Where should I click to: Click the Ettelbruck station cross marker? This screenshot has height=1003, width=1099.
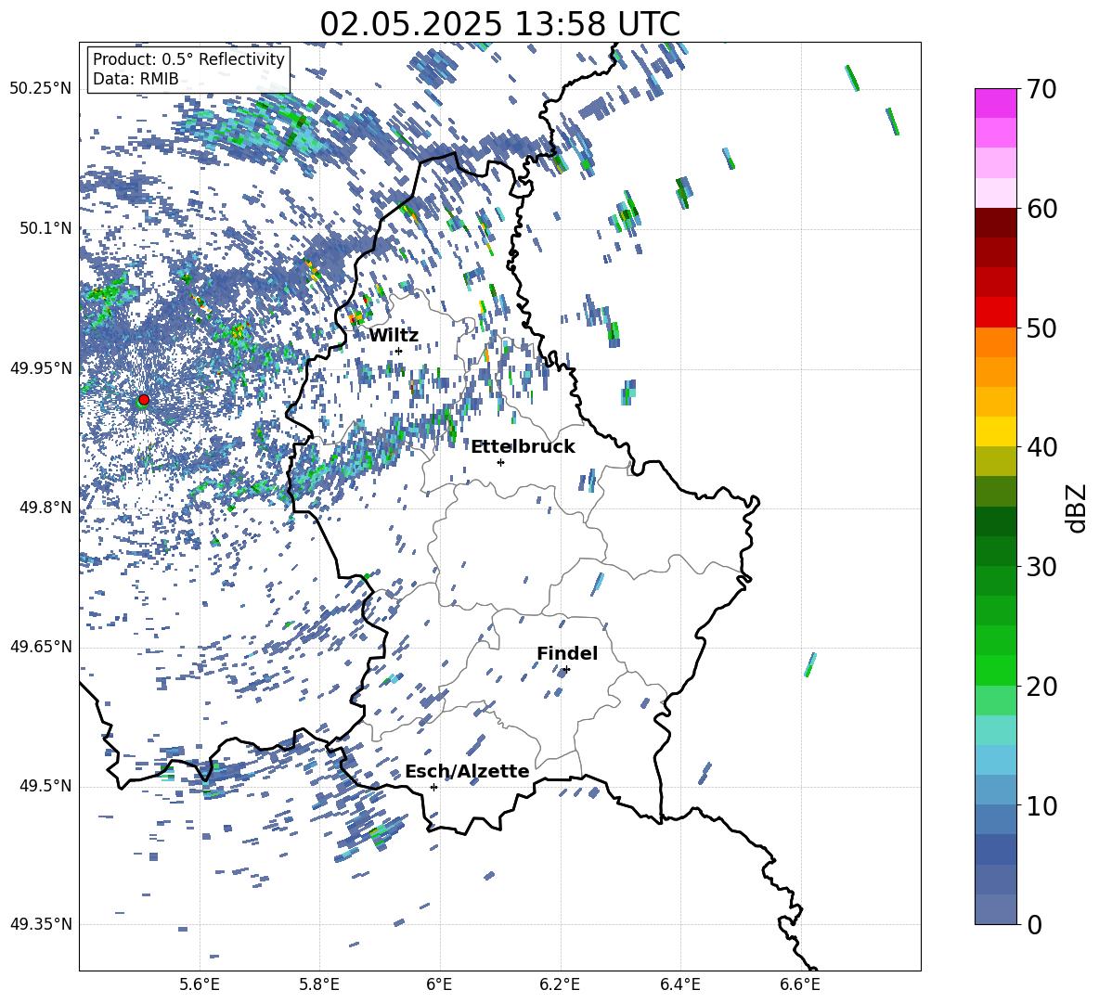[x=500, y=462]
